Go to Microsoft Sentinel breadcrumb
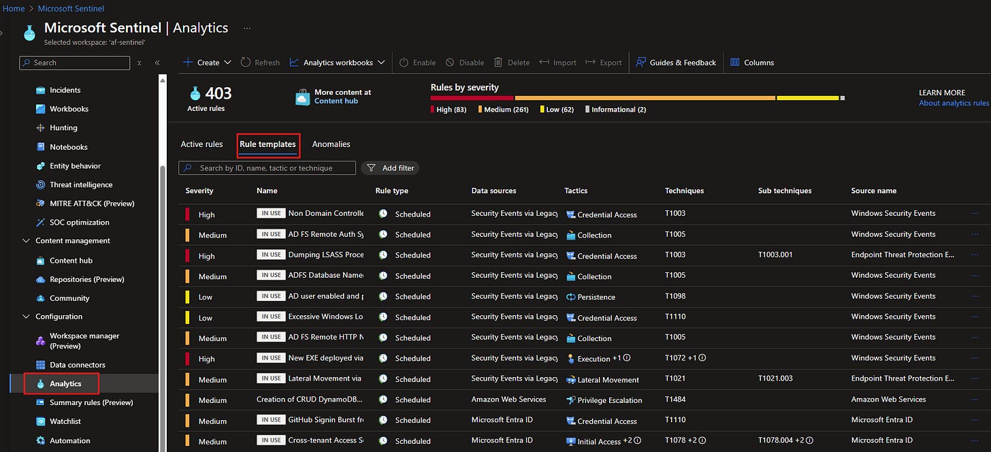Screen dimensions: 991x452 tap(71, 9)
